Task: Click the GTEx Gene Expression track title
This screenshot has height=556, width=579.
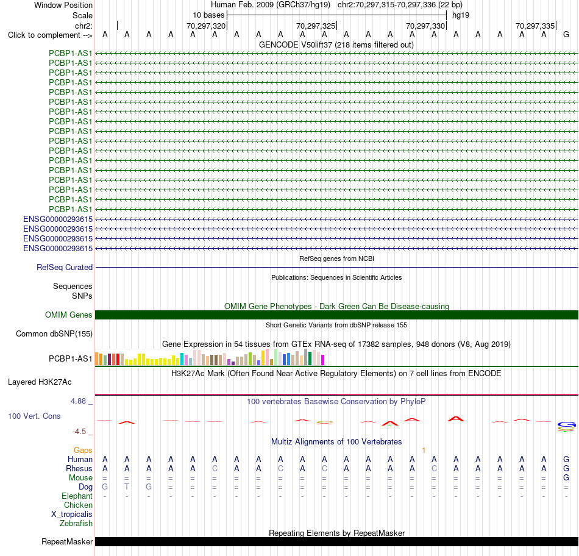Action: tap(336, 344)
